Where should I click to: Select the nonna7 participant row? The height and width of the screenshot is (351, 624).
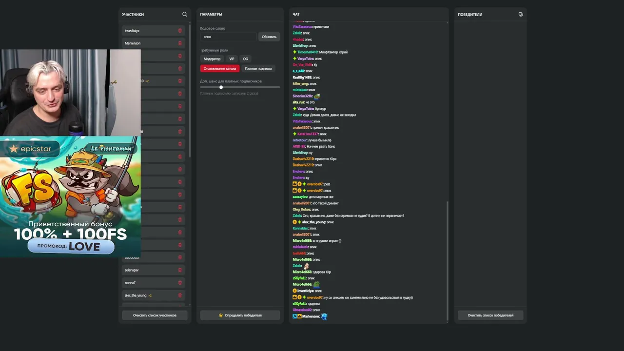tap(154, 283)
